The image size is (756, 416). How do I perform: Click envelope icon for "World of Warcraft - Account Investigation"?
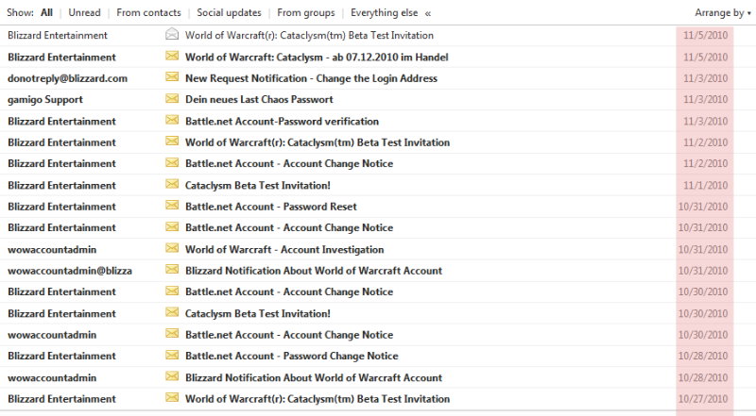[172, 248]
